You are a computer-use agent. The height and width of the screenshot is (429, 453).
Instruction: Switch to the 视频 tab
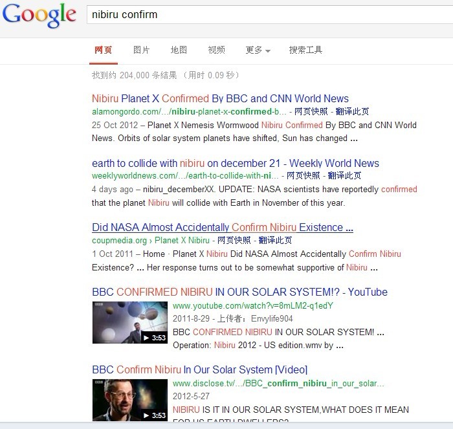(216, 50)
